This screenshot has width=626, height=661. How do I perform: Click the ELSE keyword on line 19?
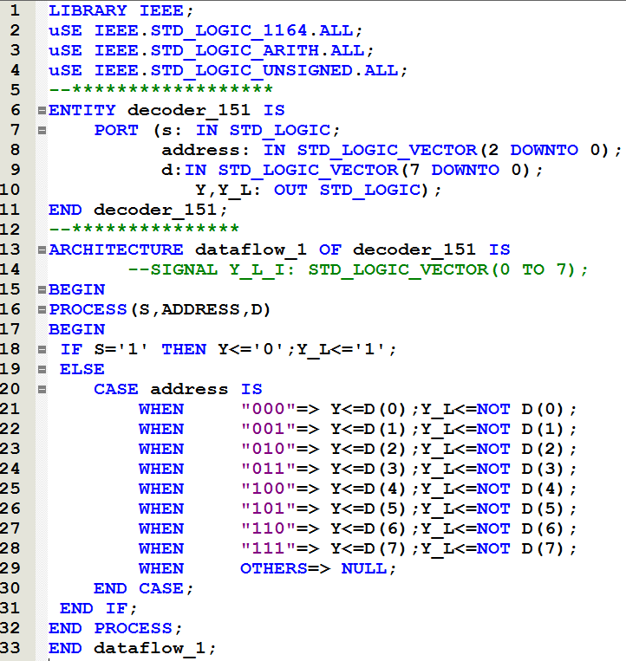point(82,370)
